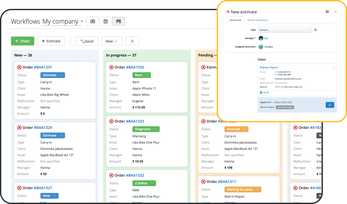Switch to the table view icon
347x204 pixels.
pos(92,21)
